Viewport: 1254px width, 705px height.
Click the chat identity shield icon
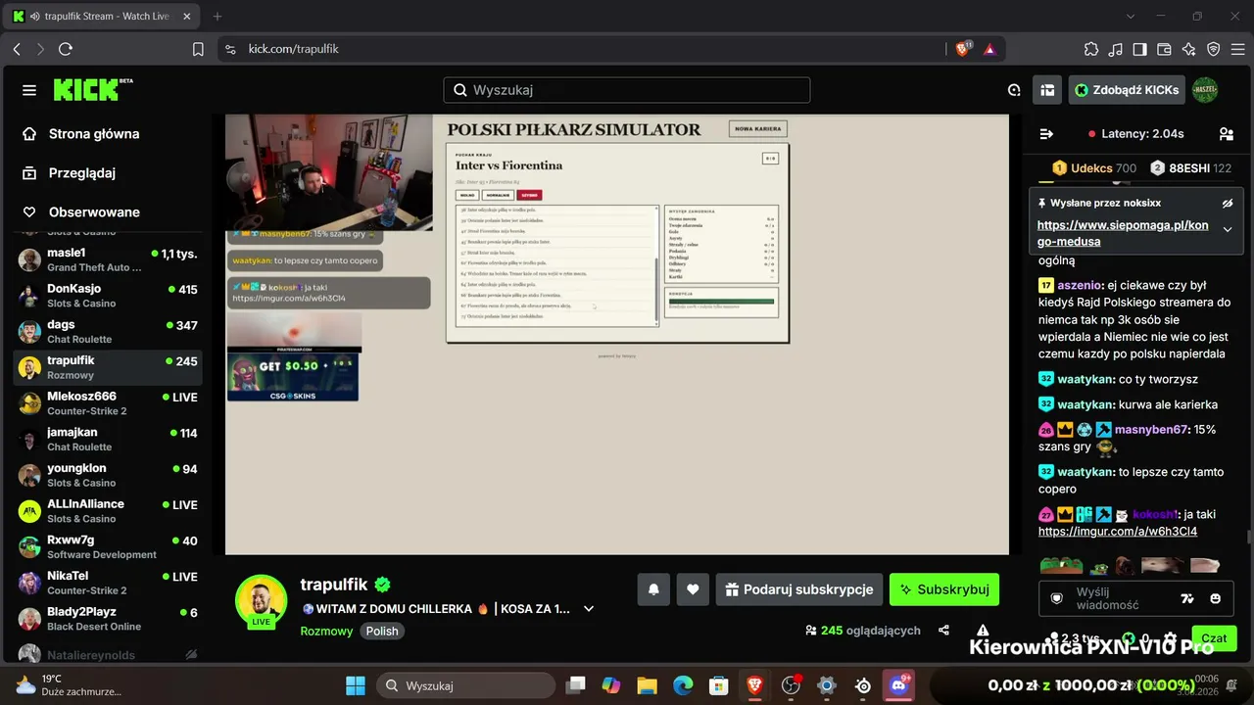point(1057,598)
